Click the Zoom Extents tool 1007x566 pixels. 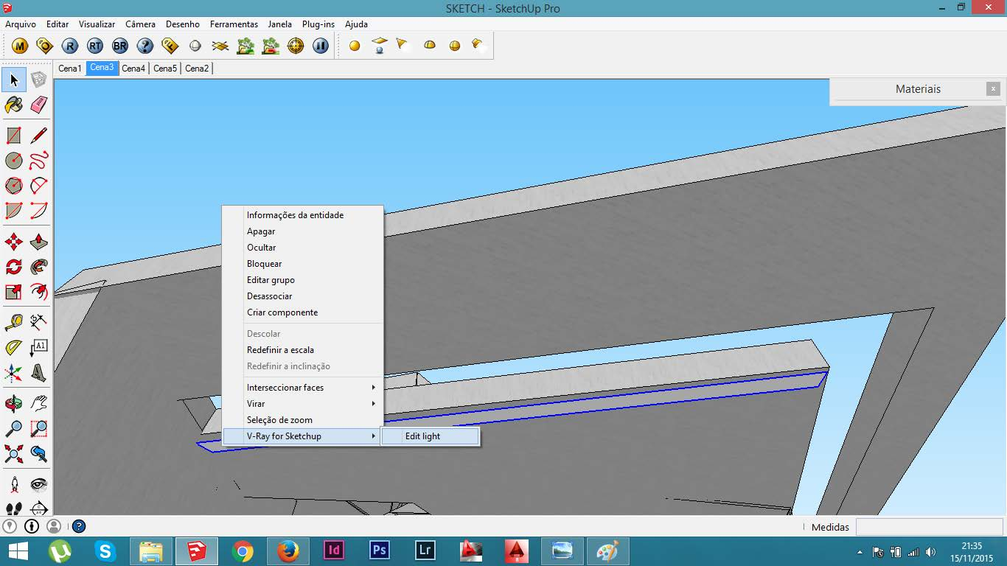point(14,453)
